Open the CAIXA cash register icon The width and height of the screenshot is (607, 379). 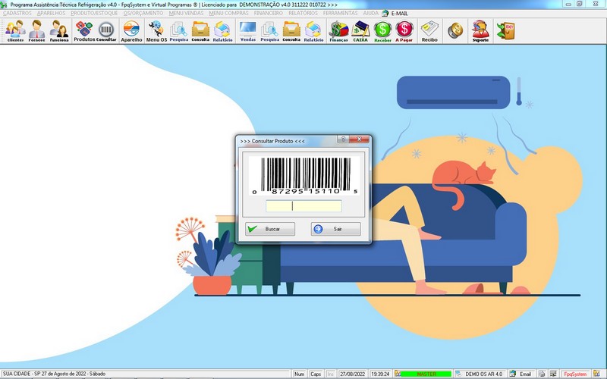360,31
